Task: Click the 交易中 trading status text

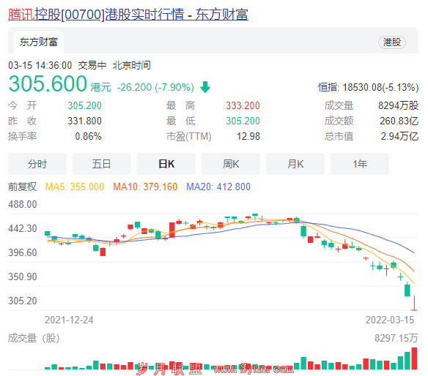Action: (92, 65)
